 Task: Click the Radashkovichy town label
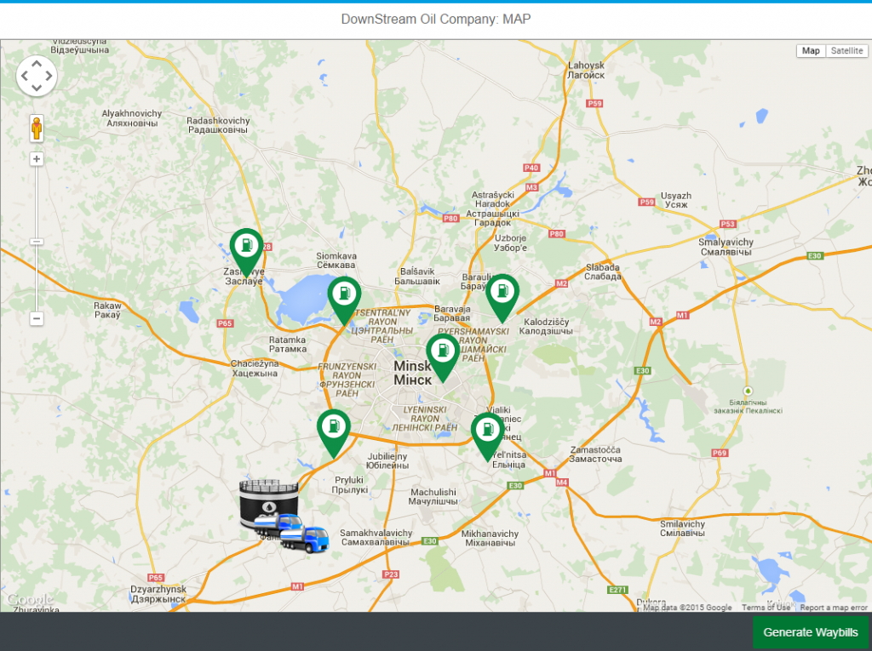(x=218, y=125)
